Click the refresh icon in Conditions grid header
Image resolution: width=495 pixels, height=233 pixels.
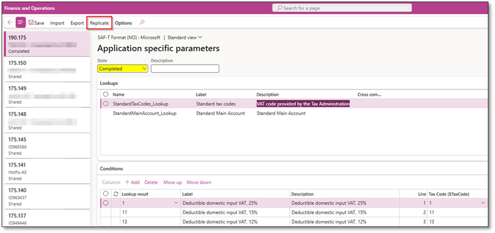pos(115,194)
